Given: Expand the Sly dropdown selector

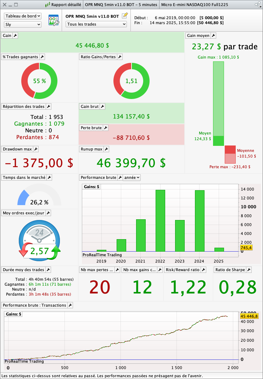Looking at the screenshot, I should pos(23,24).
